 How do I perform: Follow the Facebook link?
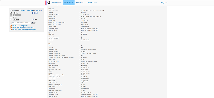(29, 10)
